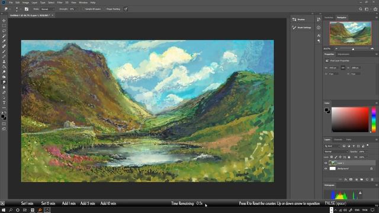
Task: Toggle link width and height icon
Action: 343,68
